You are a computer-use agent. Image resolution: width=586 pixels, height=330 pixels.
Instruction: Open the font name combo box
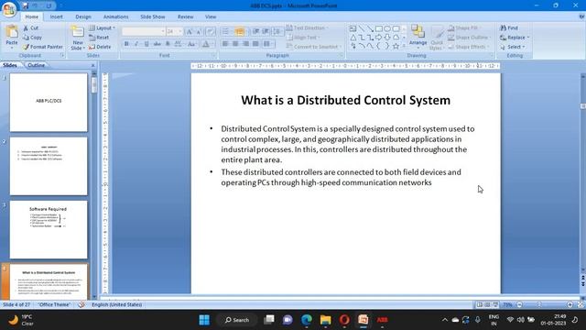tap(144, 32)
